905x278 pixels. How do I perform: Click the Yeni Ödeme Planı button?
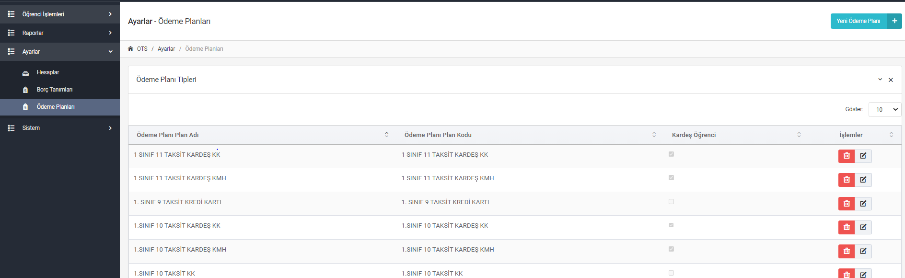point(859,21)
